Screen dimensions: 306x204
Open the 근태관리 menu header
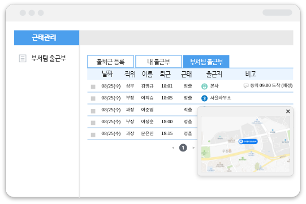pyautogui.click(x=46, y=38)
